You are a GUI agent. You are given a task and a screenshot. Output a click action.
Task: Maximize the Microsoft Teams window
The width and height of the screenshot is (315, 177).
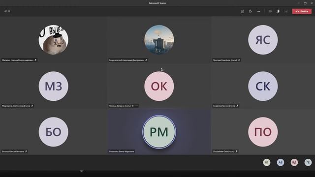[x=305, y=3]
